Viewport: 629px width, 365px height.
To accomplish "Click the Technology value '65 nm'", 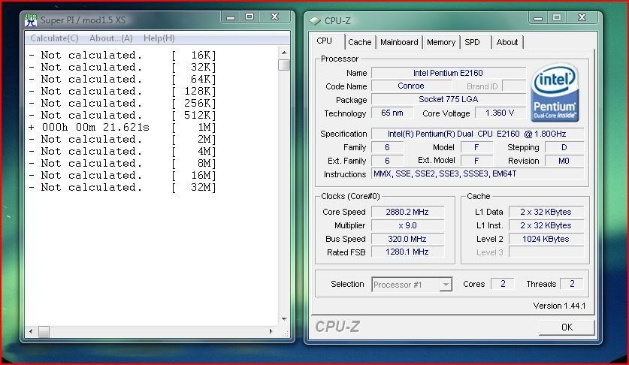I will [x=392, y=113].
